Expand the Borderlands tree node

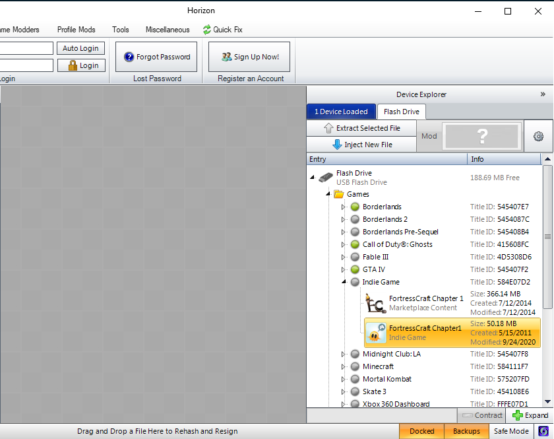343,207
